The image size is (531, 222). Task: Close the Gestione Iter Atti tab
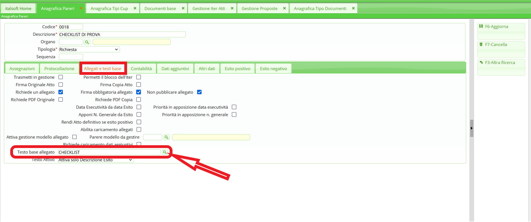232,8
